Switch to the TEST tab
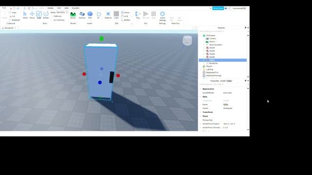The height and width of the screenshot is (175, 312). 59,8
